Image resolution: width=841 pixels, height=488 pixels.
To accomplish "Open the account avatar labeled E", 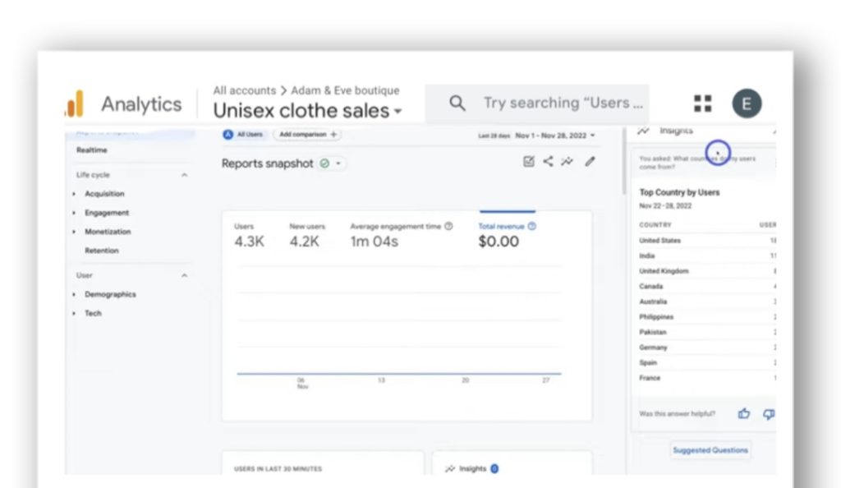I will 747,104.
